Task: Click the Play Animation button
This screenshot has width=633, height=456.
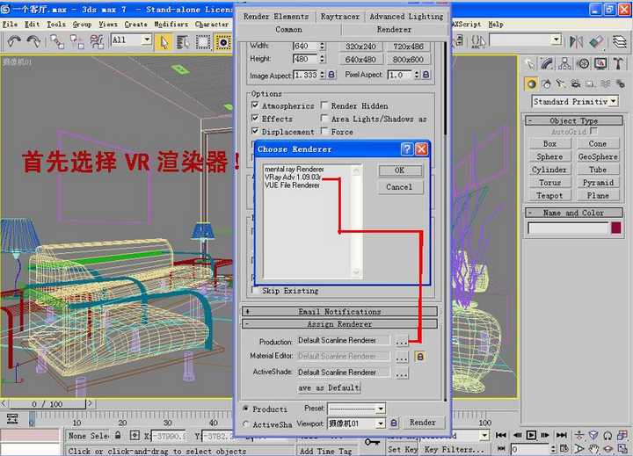Action: 531,435
